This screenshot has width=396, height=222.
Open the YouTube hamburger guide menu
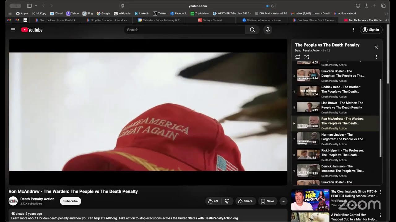pos(13,30)
